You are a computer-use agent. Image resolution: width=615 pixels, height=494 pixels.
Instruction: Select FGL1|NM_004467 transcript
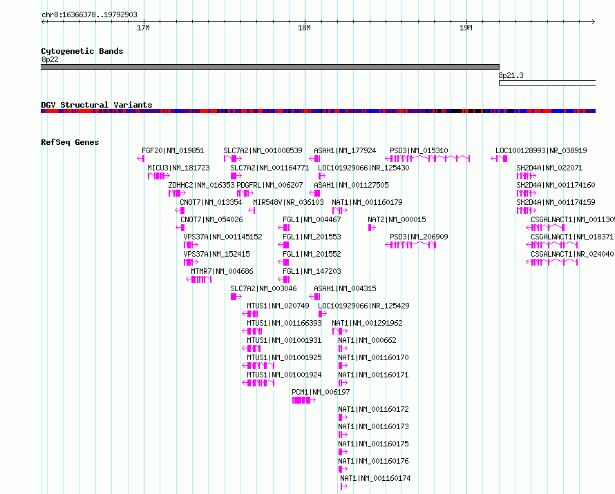pyautogui.click(x=312, y=219)
